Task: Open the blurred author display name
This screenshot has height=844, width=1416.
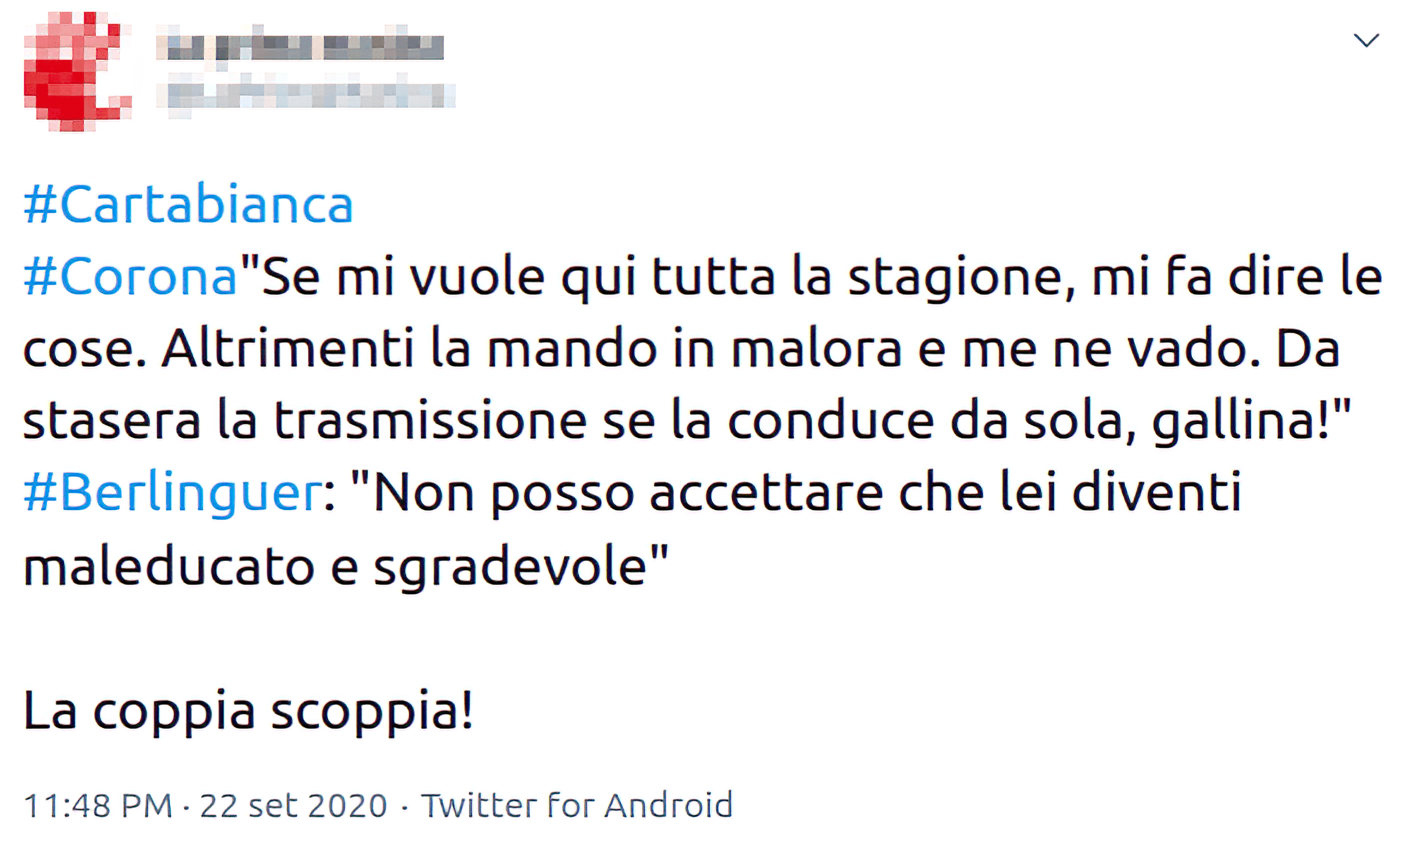Action: (300, 47)
